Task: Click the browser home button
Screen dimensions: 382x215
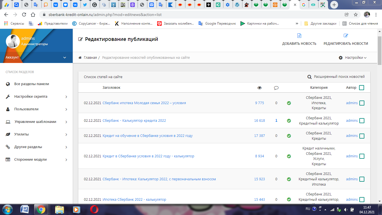Action: (x=33, y=15)
